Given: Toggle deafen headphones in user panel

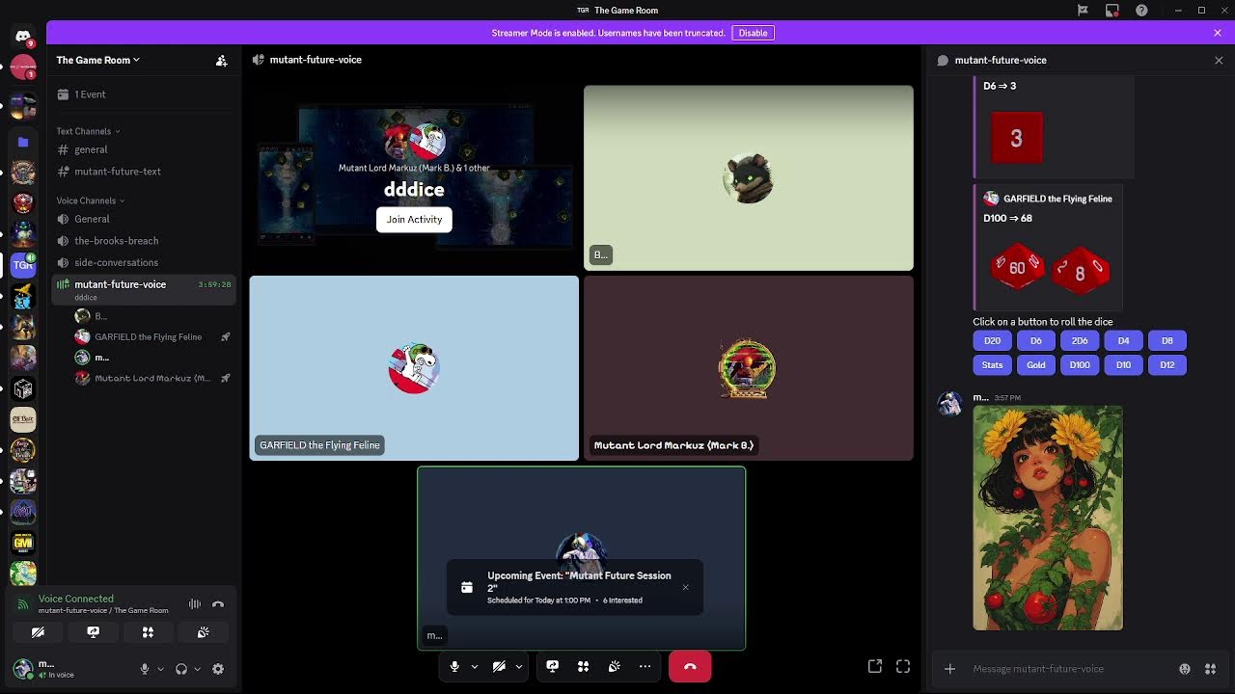Looking at the screenshot, I should (181, 669).
